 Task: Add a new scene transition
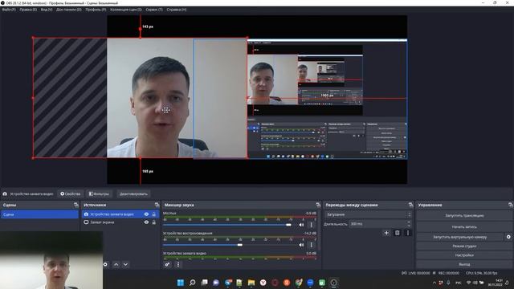[386, 233]
